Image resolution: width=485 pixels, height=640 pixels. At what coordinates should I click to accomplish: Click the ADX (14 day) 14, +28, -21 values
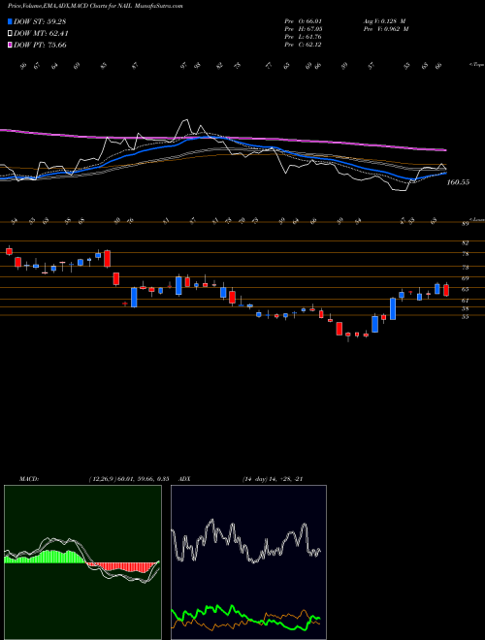(x=273, y=479)
